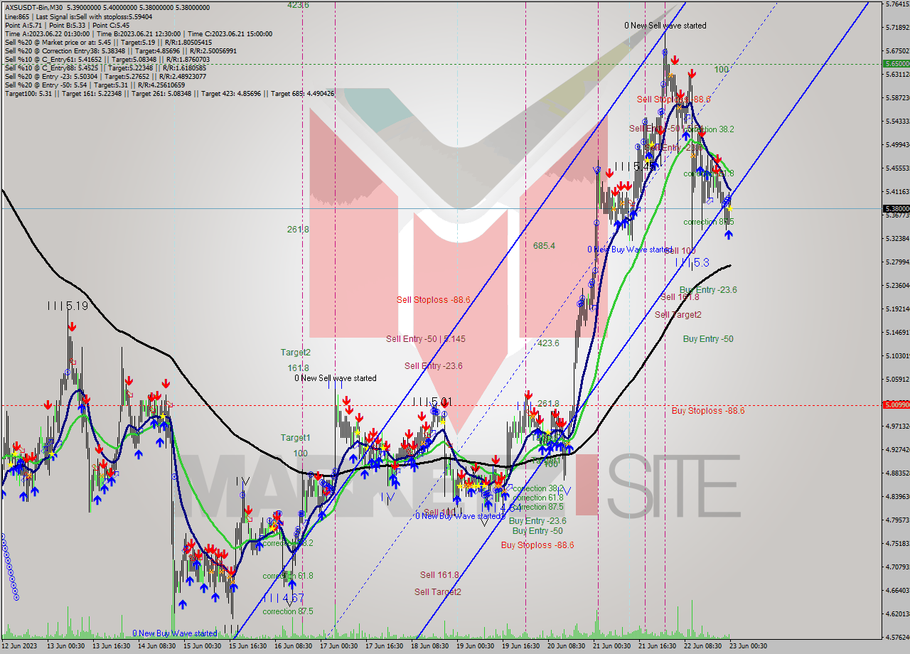Click the 'I I I 5.3' wave label
The width and height of the screenshot is (910, 654).
click(692, 262)
